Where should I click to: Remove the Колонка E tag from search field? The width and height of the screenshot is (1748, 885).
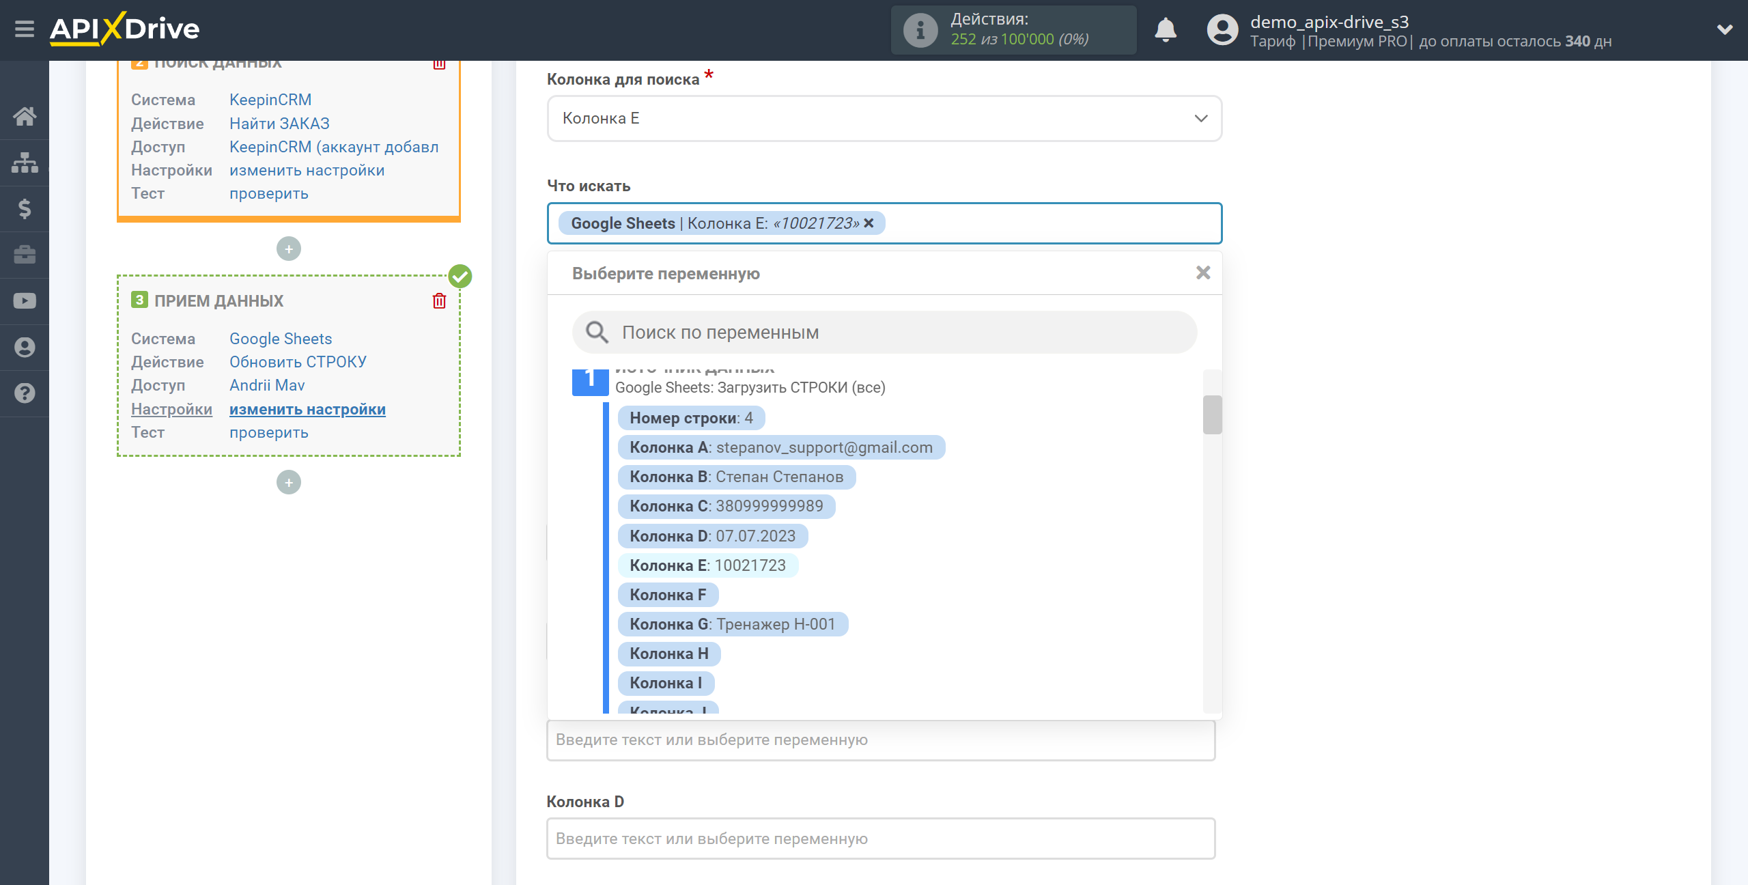pyautogui.click(x=869, y=223)
